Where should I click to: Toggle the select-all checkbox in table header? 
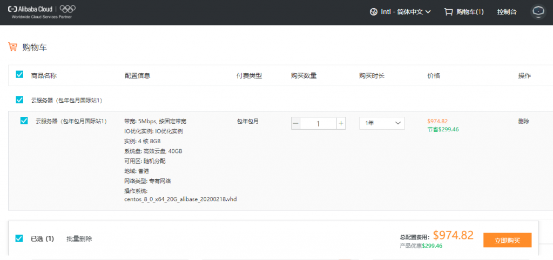click(x=19, y=75)
